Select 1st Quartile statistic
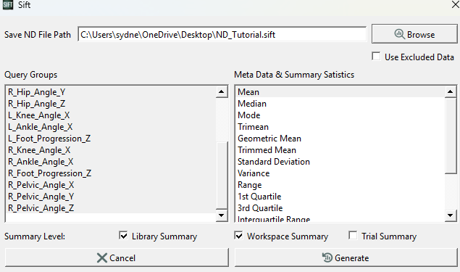460x272 pixels. tap(340, 197)
